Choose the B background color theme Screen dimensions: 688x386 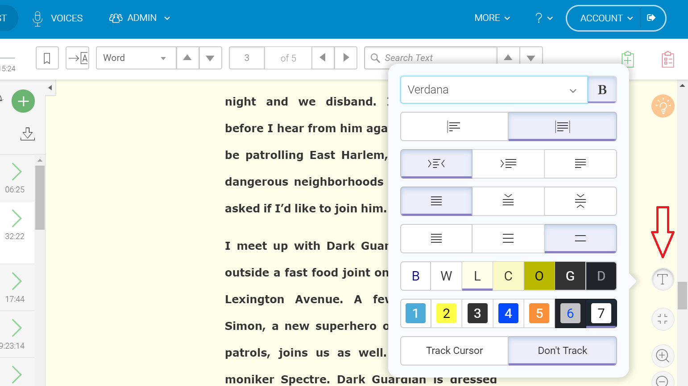pos(416,276)
